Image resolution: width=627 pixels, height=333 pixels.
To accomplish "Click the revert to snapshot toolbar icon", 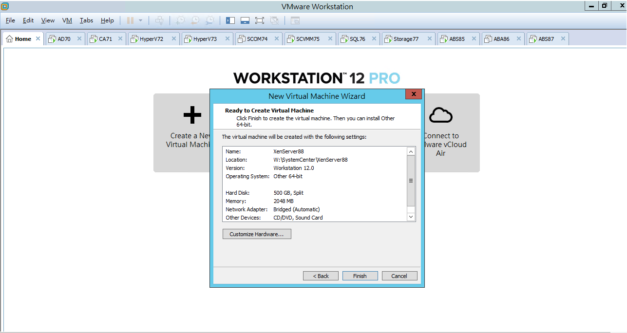I will coord(195,20).
